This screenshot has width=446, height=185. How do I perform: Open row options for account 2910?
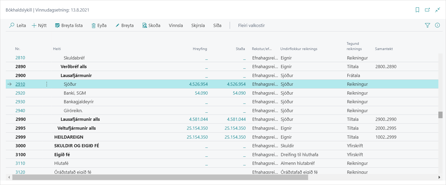pos(47,84)
